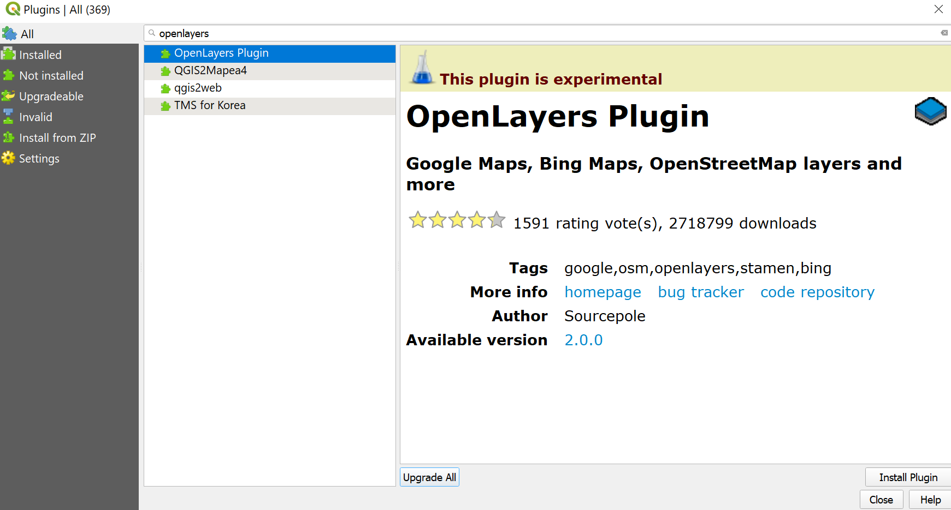
Task: Click the experimental flask icon
Action: 422,68
